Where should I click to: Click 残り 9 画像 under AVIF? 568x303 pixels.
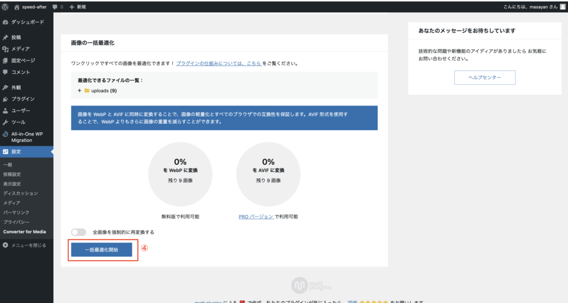pyautogui.click(x=268, y=180)
